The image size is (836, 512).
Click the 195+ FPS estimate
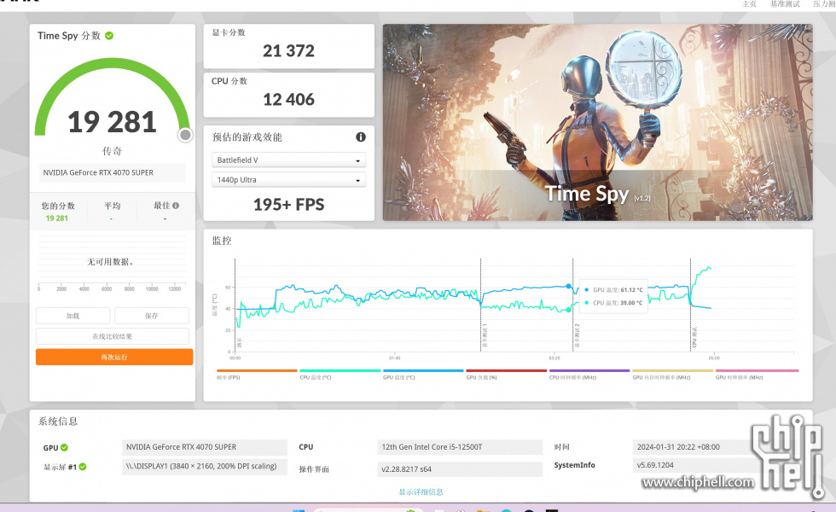[x=288, y=204]
